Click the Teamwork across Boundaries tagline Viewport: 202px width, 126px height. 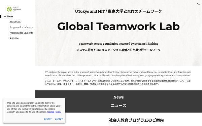[119, 44]
